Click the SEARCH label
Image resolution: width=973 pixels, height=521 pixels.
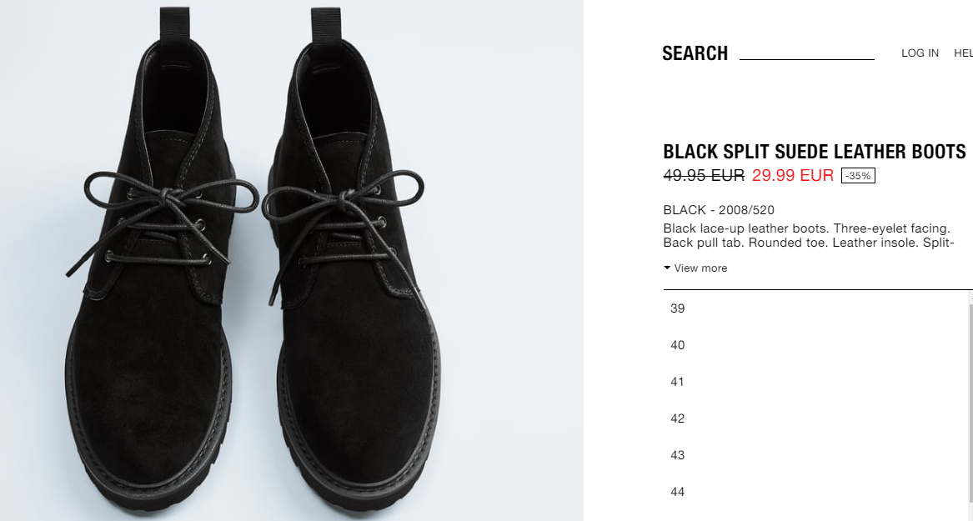click(695, 53)
